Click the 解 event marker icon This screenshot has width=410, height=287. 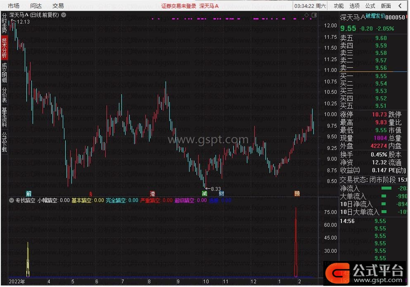(x=28, y=194)
